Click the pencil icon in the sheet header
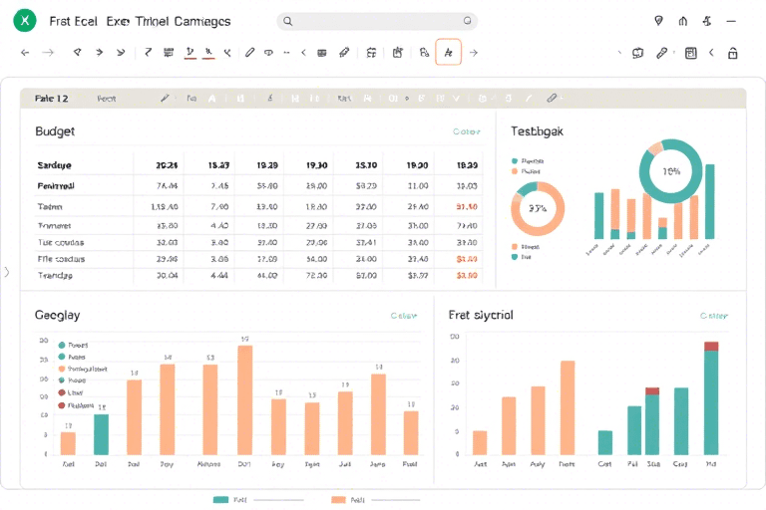 point(166,99)
